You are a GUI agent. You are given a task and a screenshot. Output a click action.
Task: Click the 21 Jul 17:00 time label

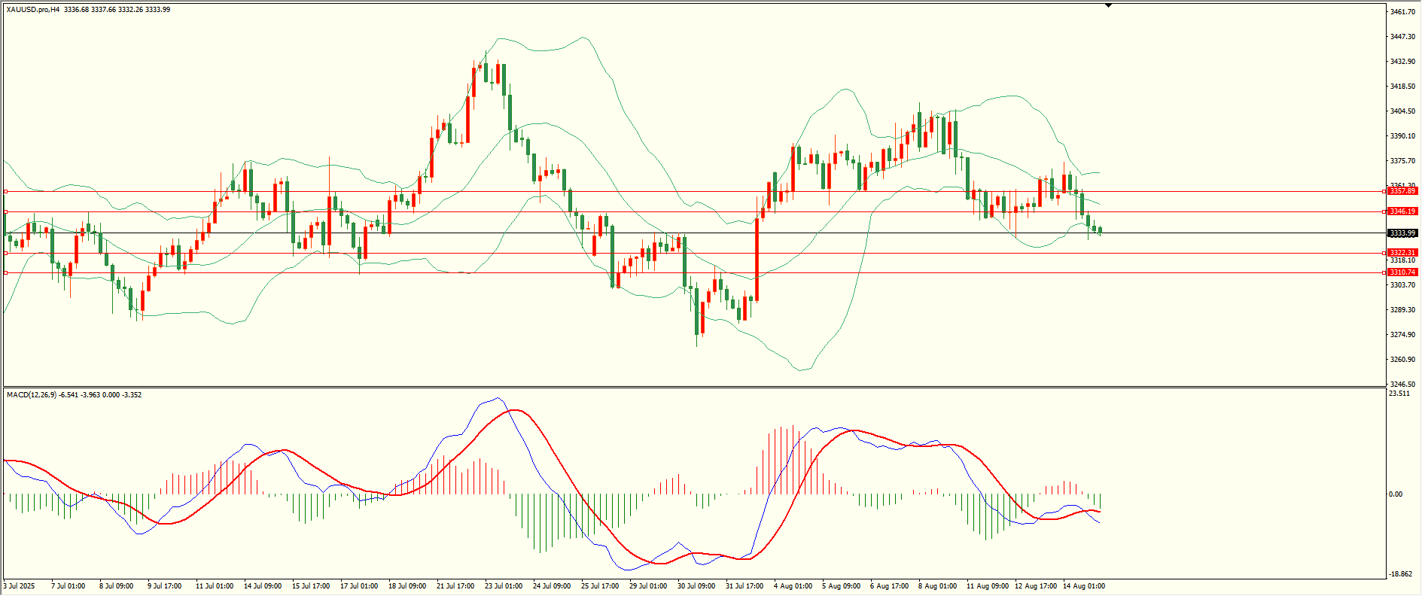pos(455,586)
